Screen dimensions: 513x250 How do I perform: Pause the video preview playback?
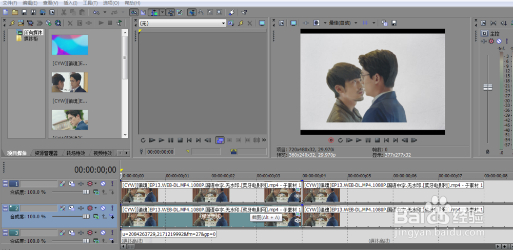368,140
